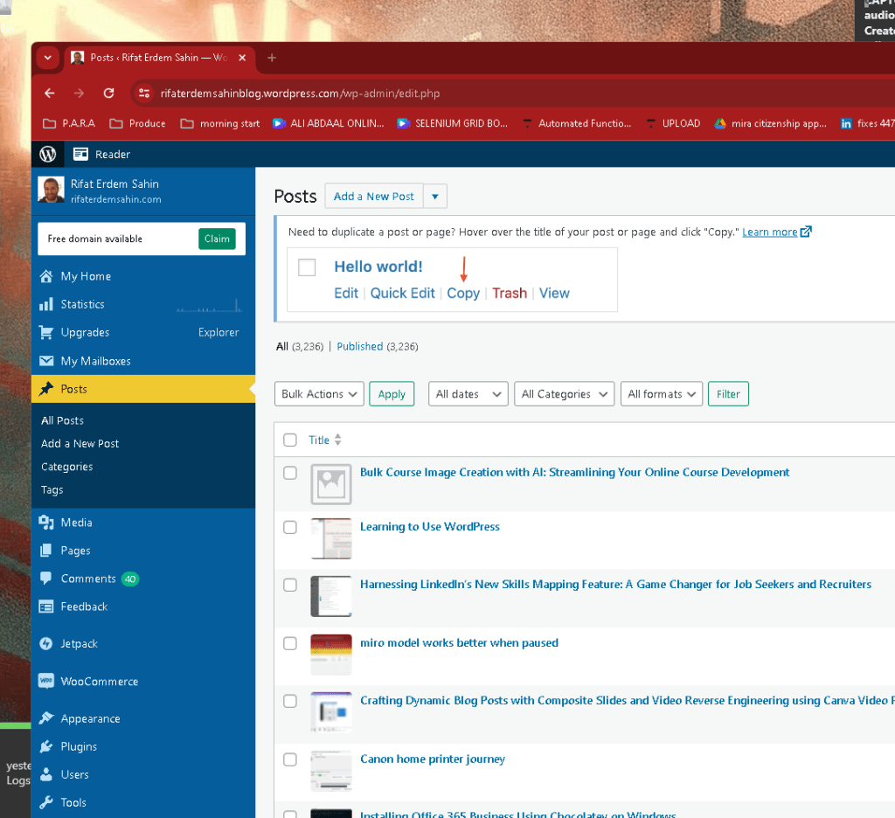Click the external link icon beside Learn more
The height and width of the screenshot is (818, 895).
(805, 232)
